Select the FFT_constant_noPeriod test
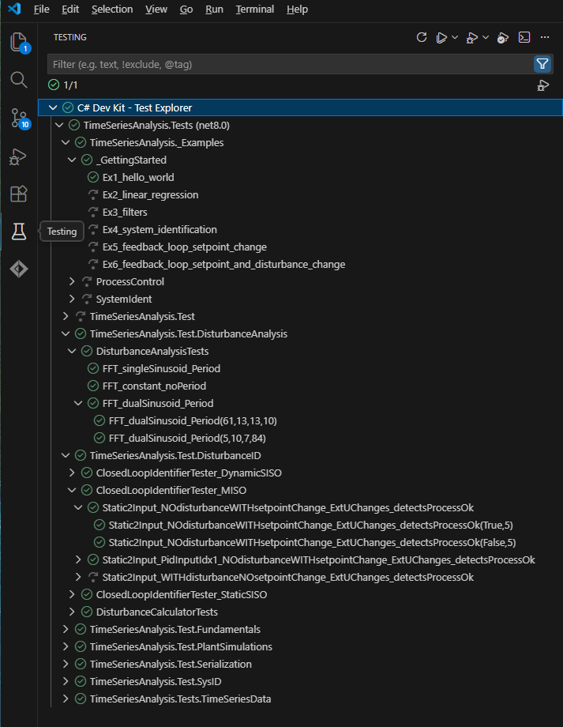The width and height of the screenshot is (563, 727). coord(154,386)
